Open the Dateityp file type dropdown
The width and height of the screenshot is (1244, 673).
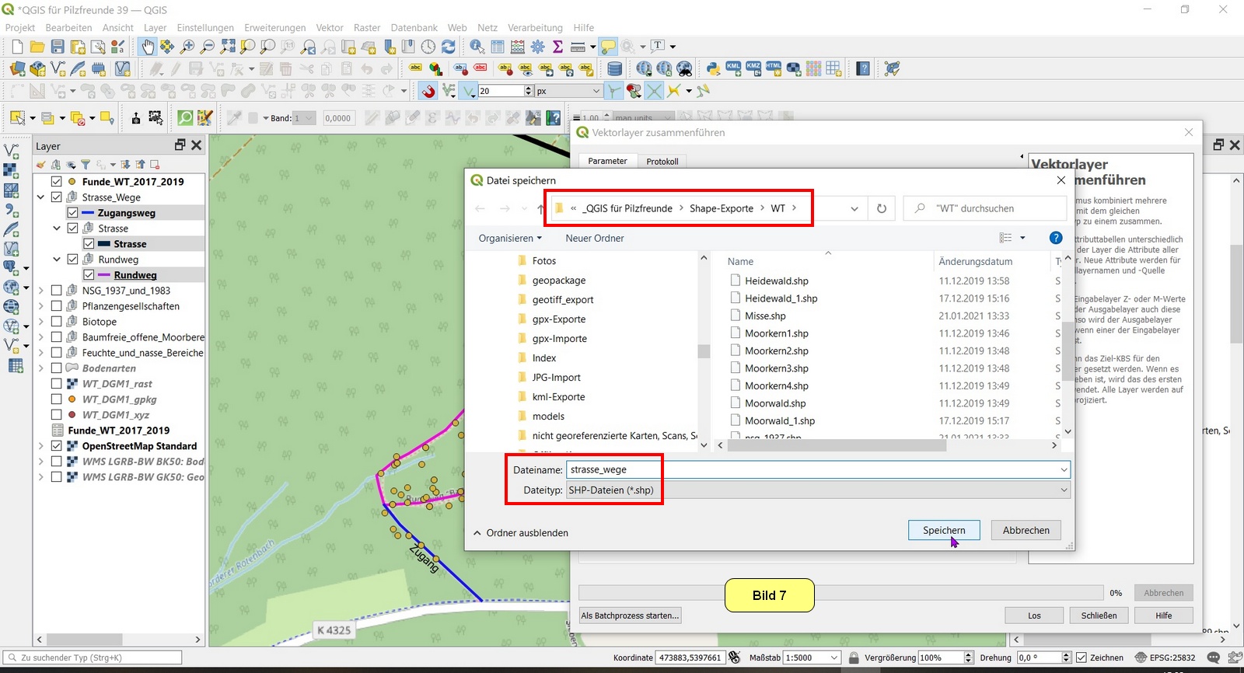click(x=818, y=490)
